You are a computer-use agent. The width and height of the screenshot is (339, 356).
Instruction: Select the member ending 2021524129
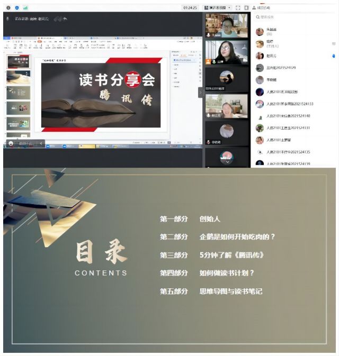pos(295,68)
